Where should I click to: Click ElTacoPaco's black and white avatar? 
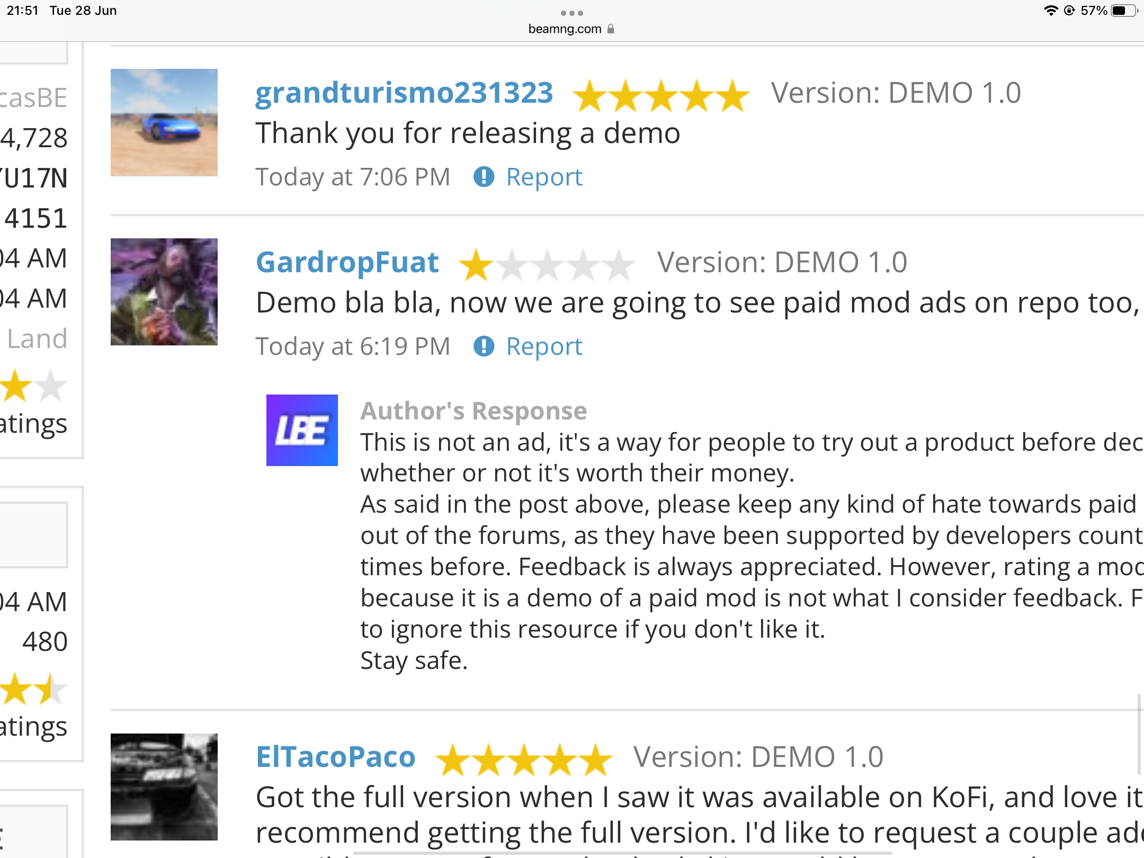coord(164,787)
